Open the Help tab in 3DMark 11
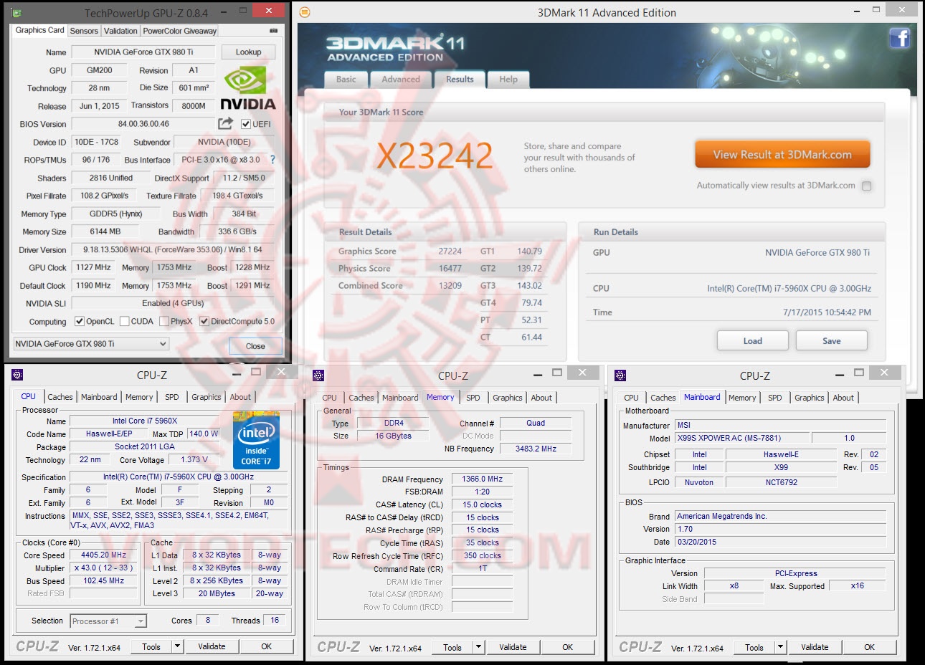The height and width of the screenshot is (665, 925). [x=508, y=80]
